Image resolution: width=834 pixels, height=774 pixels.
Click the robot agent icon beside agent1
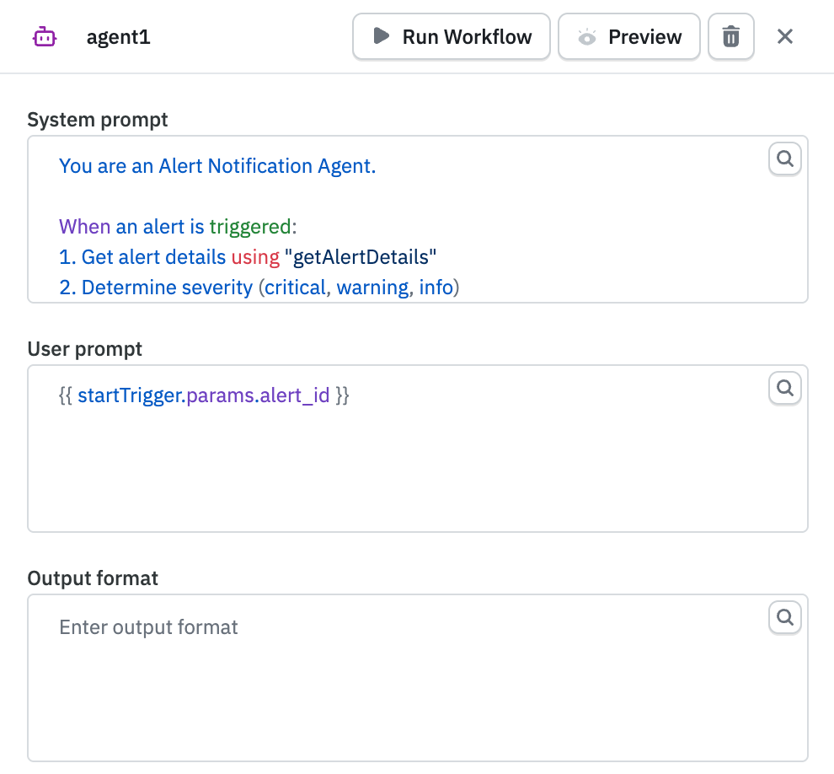(x=46, y=36)
